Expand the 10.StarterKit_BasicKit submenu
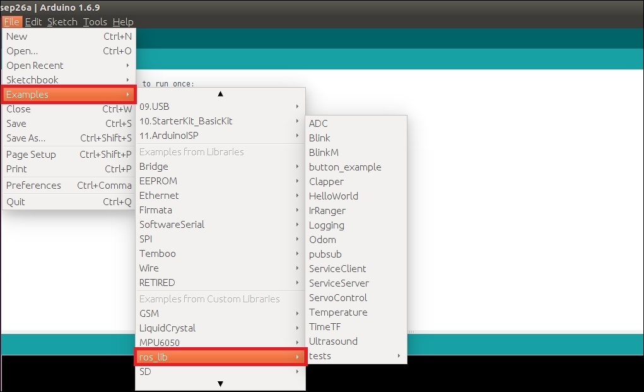 (x=221, y=121)
